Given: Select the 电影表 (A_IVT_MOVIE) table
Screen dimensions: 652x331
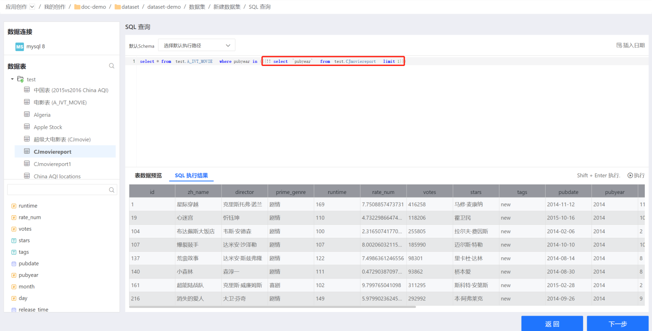Looking at the screenshot, I should 60,103.
